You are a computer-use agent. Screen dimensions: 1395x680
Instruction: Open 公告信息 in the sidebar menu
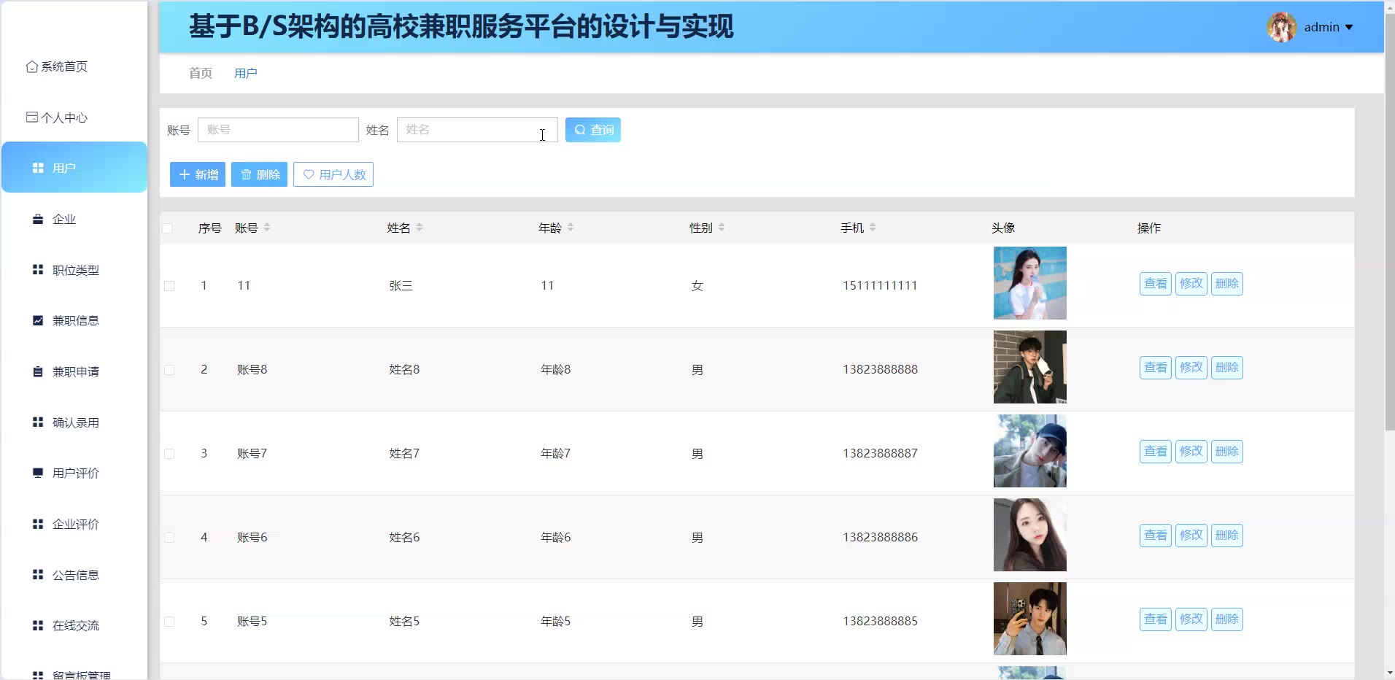point(75,575)
